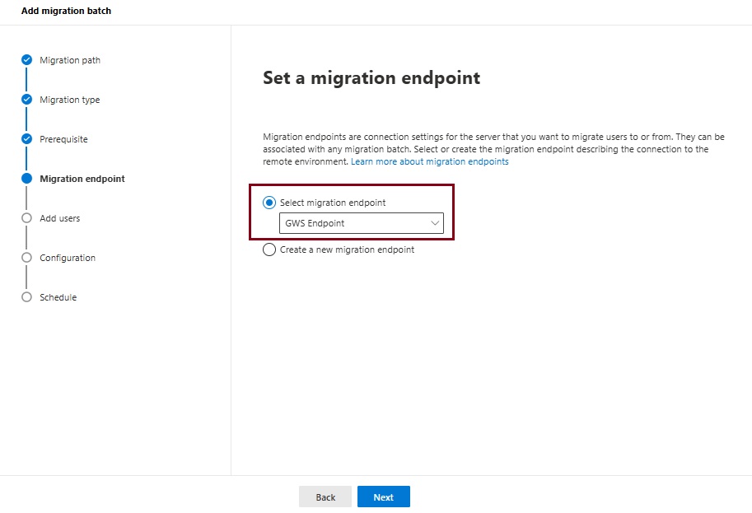Go to the Migration path step label
Screen dimensions: 752x513
[70, 60]
